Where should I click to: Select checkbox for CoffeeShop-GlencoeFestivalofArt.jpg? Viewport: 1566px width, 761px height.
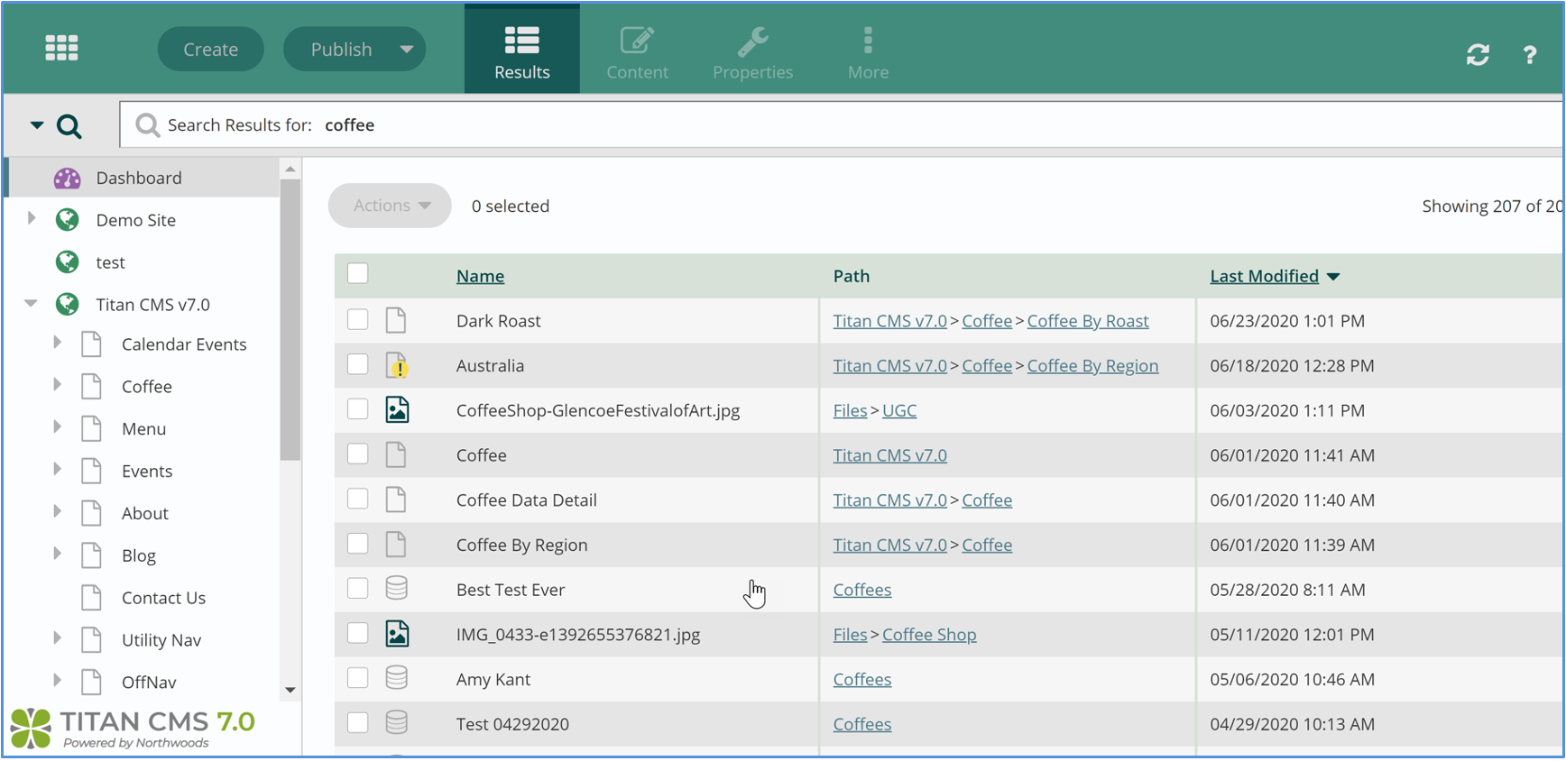click(358, 408)
